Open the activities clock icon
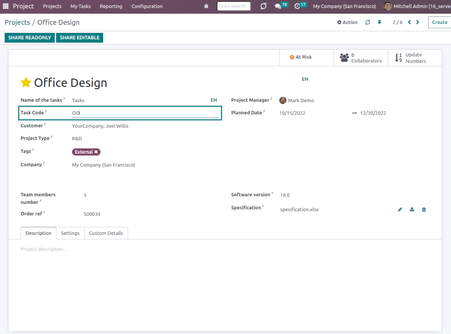Viewport: 451px width, 334px height. (297, 6)
